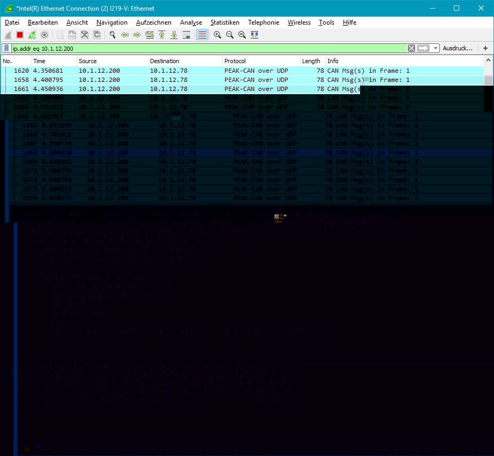Sort by the Destination column header
Viewport: 494px width, 456px height.
[185, 61]
